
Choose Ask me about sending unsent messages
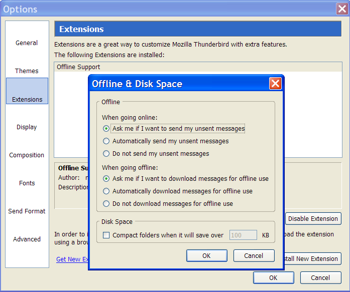click(x=106, y=129)
